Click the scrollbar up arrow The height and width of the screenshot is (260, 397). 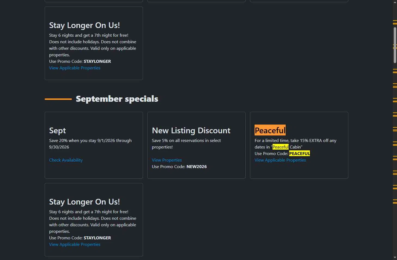(395, 2)
